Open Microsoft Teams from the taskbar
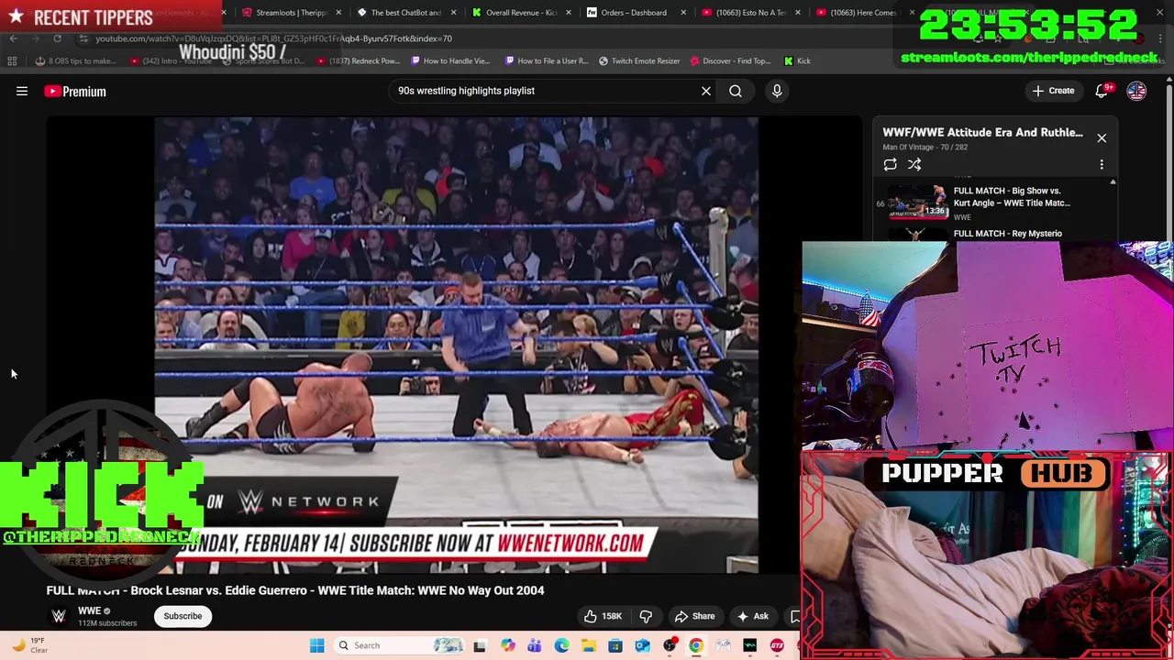 pos(534,645)
